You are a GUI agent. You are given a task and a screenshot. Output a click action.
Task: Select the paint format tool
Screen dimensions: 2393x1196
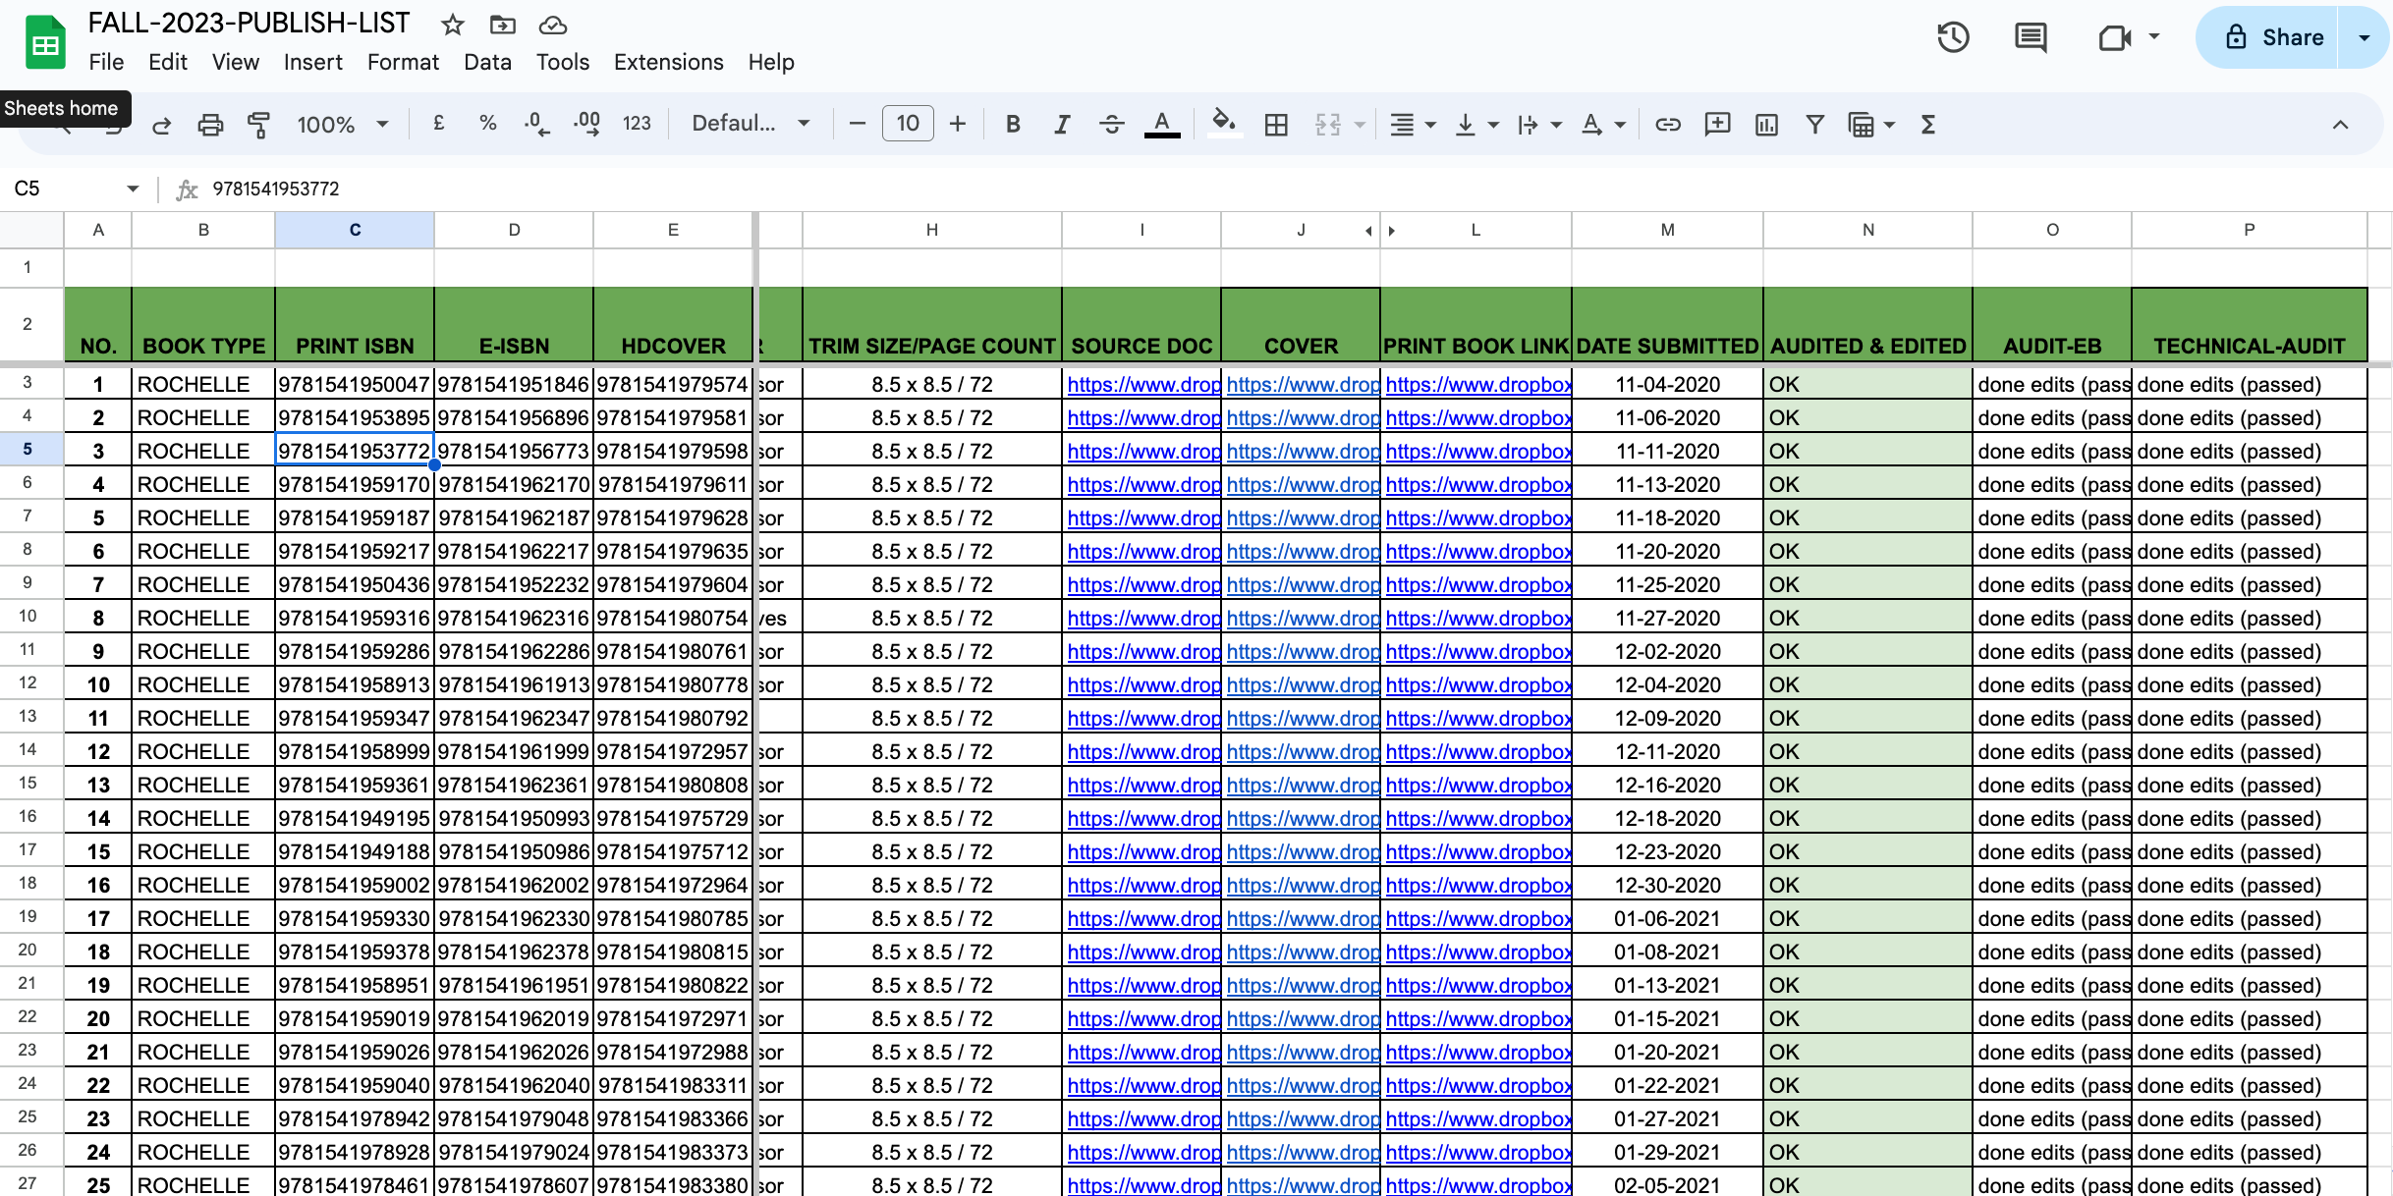tap(258, 125)
